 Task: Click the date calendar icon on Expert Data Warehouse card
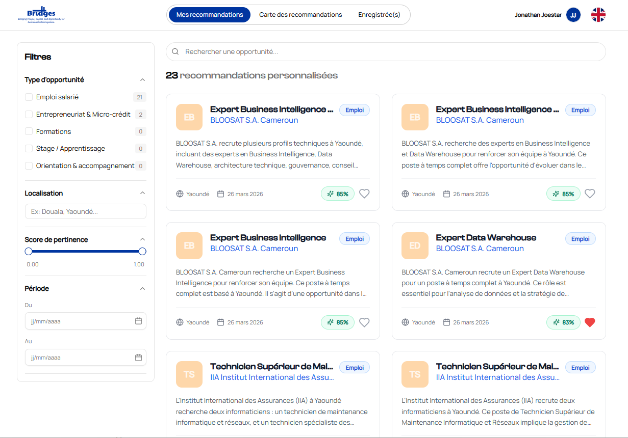(x=446, y=322)
